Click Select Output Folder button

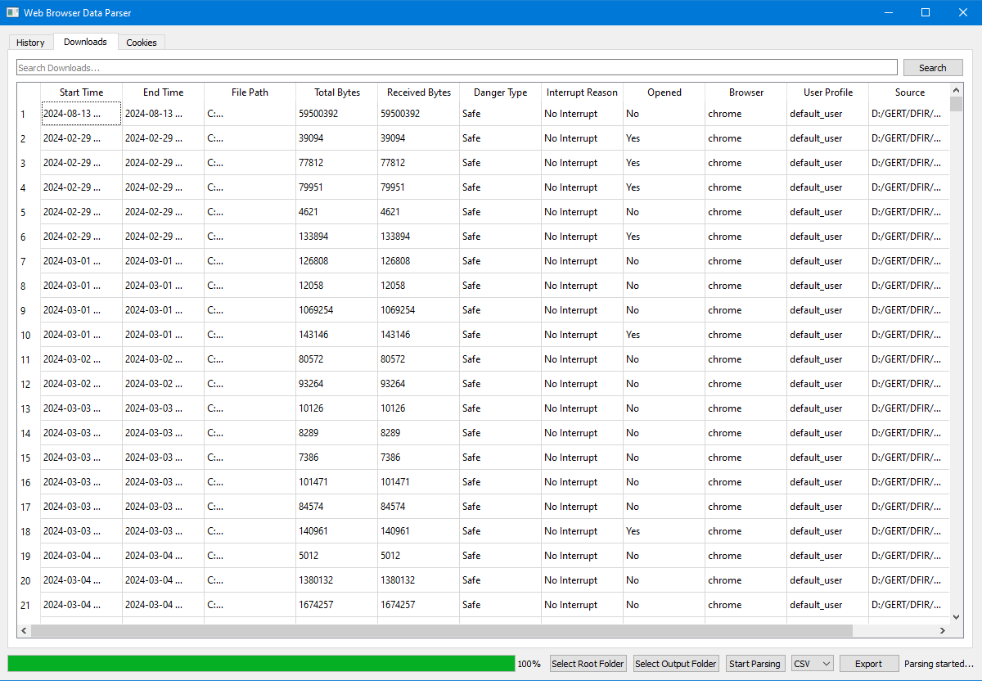tap(676, 664)
